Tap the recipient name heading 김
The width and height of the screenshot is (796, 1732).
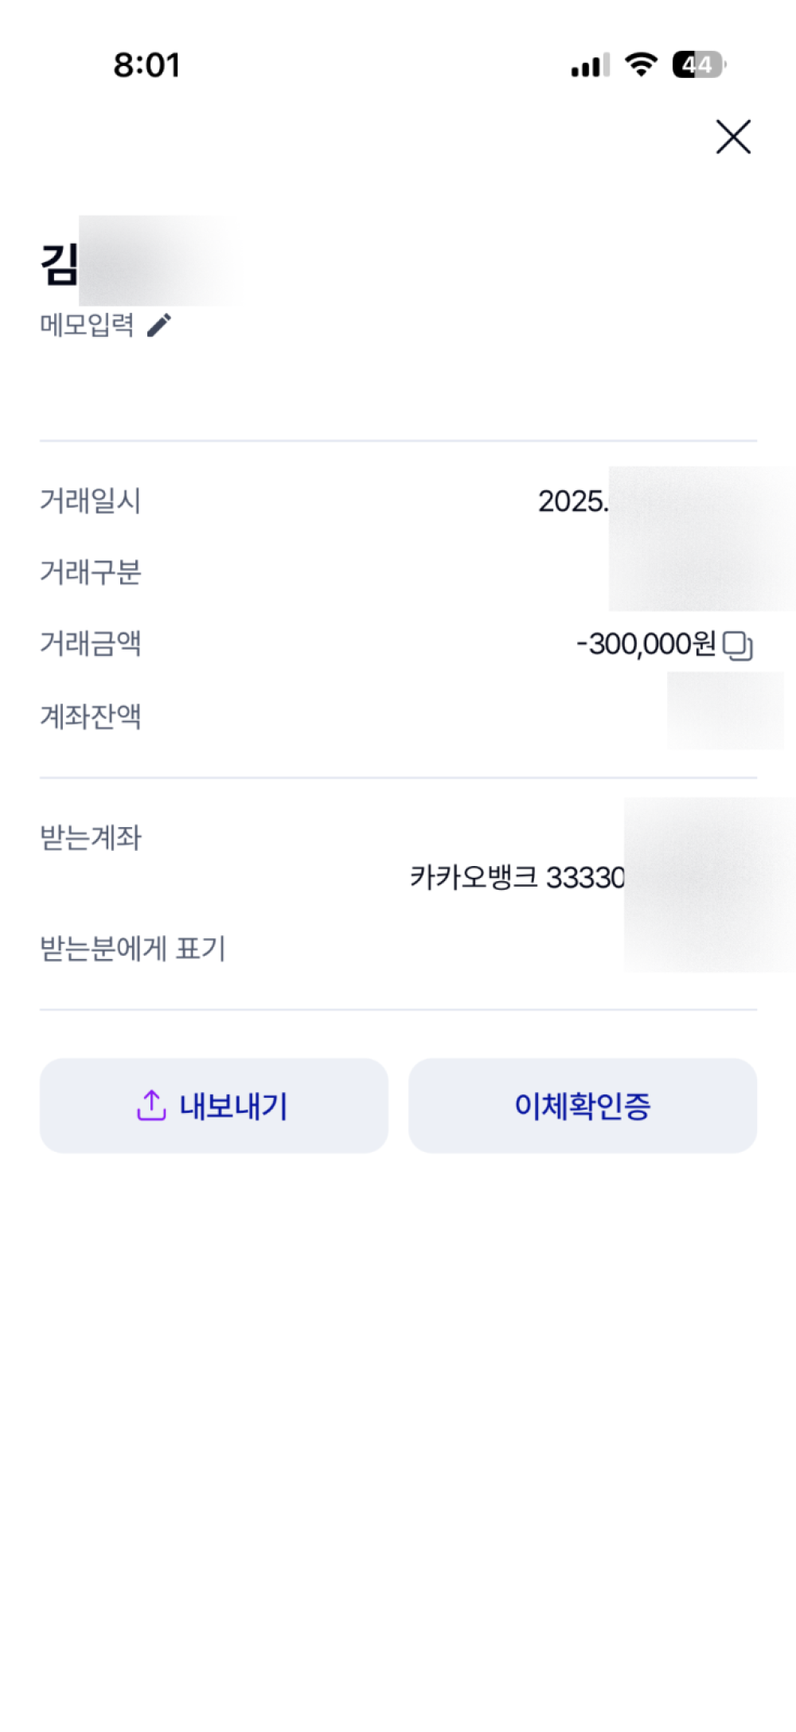(60, 264)
